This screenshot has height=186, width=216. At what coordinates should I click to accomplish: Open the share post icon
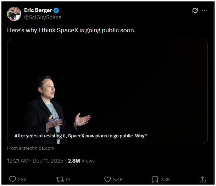pos(203,179)
